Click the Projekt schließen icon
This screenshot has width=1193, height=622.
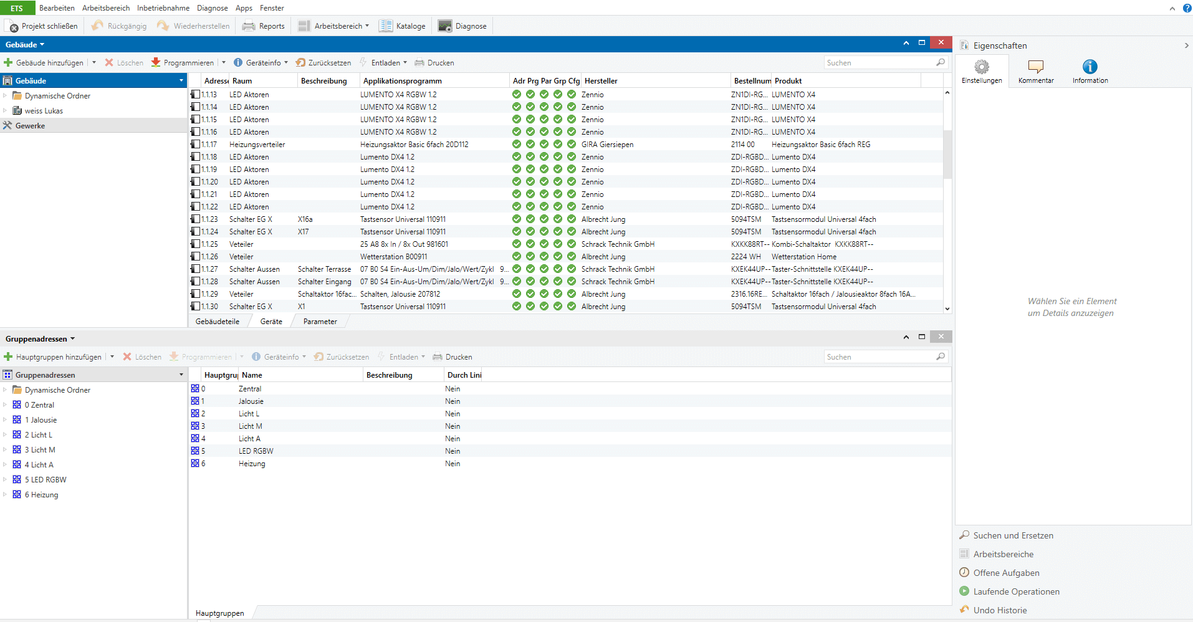click(x=12, y=26)
